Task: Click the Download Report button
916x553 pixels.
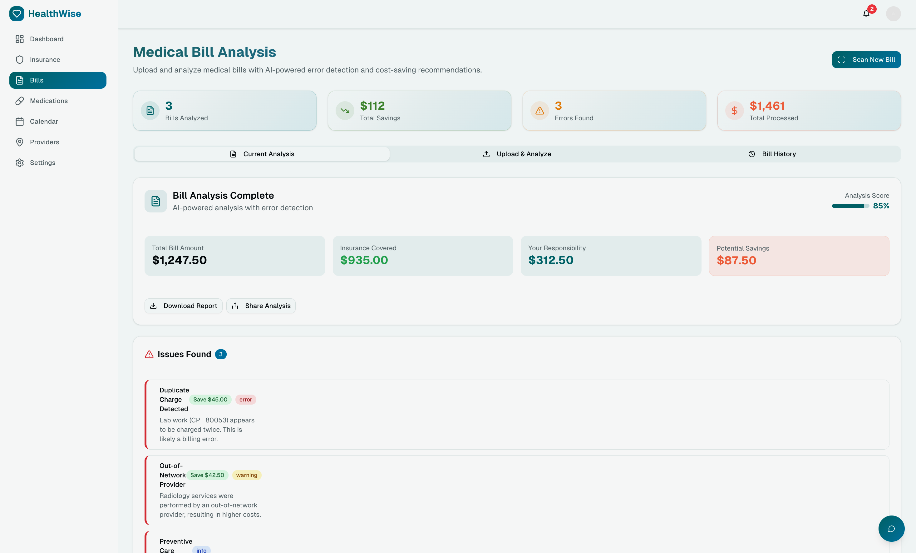Action: (183, 306)
